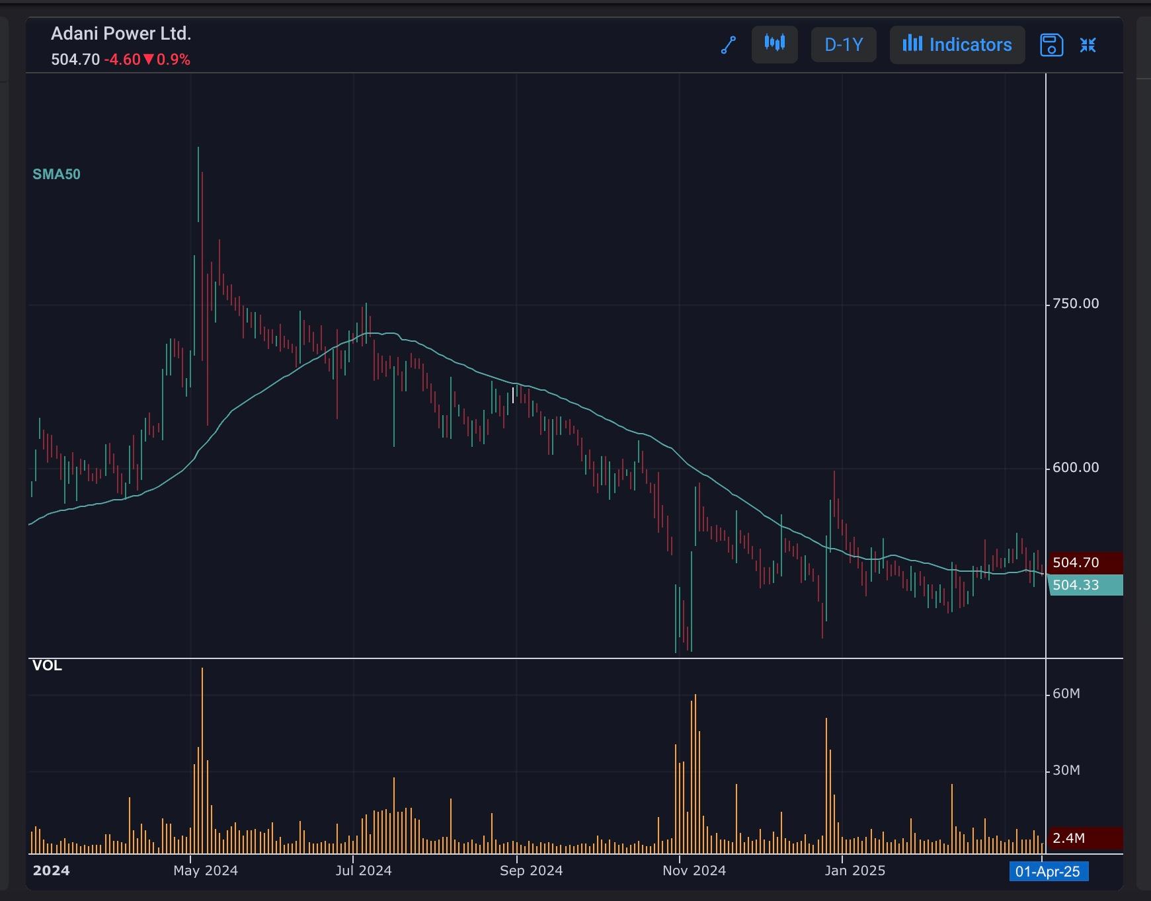The height and width of the screenshot is (901, 1151).
Task: Click the 750.00 price axis label
Action: 1076,304
